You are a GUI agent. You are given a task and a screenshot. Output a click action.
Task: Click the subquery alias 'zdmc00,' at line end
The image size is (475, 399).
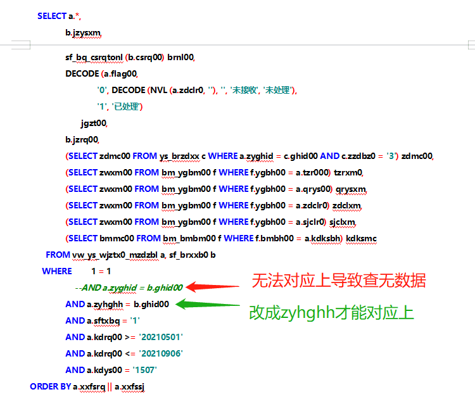[417, 156]
